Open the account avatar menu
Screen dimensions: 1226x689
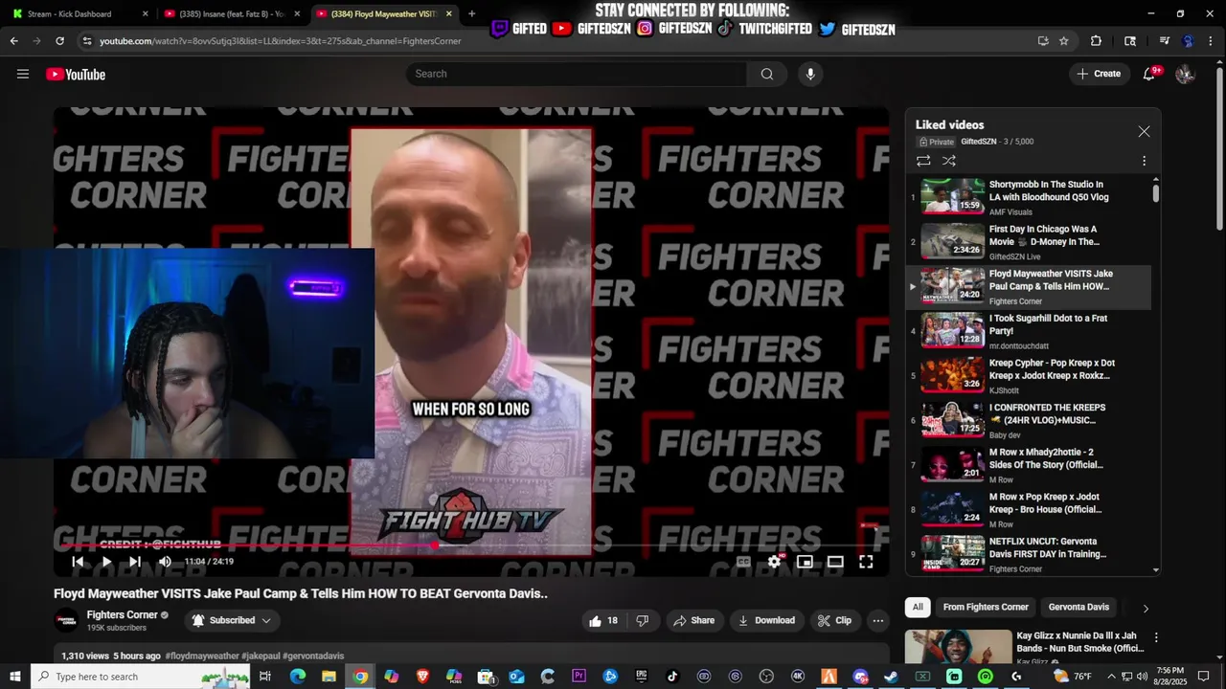click(x=1185, y=74)
